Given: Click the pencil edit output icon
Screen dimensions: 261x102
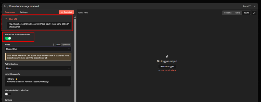Looking at the screenshot, I should 254,13.
